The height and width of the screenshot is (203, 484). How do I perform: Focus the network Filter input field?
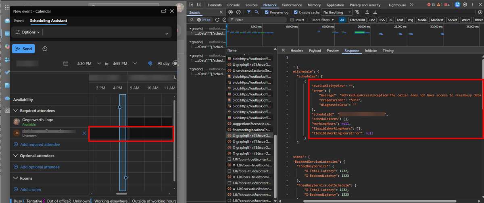click(x=257, y=20)
